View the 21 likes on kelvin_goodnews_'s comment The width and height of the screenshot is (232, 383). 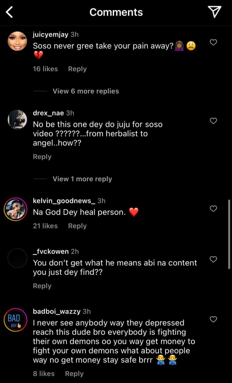45,226
